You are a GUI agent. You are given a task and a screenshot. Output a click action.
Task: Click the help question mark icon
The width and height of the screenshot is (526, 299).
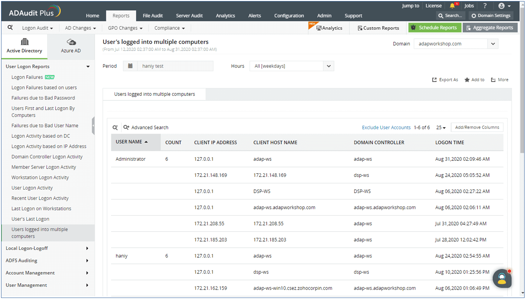485,5
